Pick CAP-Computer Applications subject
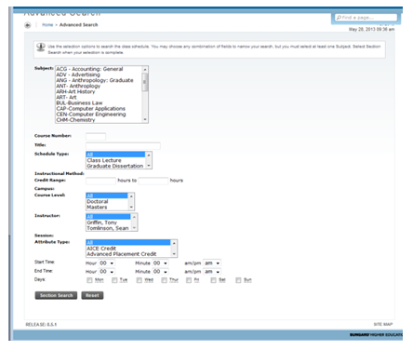413x351 pixels. (90, 108)
